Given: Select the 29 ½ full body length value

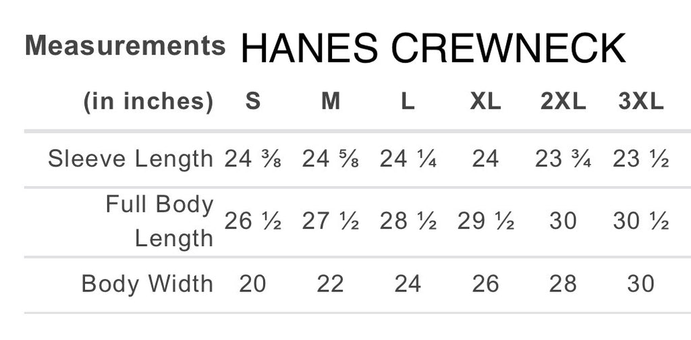Looking at the screenshot, I should [x=485, y=221].
